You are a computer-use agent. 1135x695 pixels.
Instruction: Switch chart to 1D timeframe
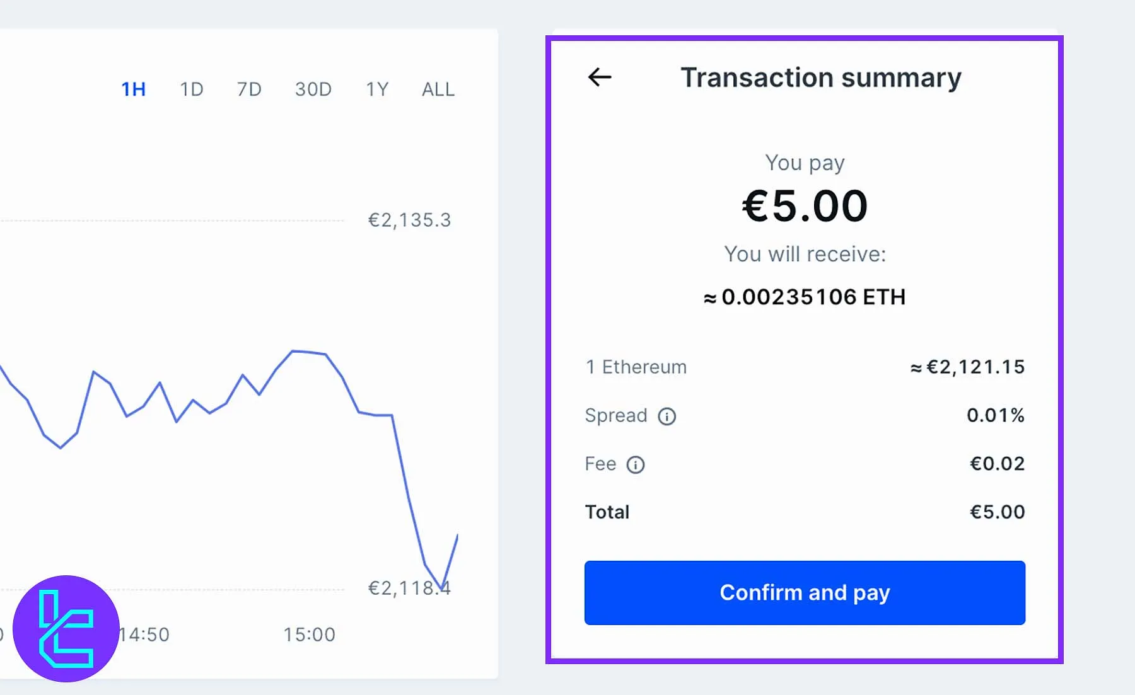tap(192, 89)
